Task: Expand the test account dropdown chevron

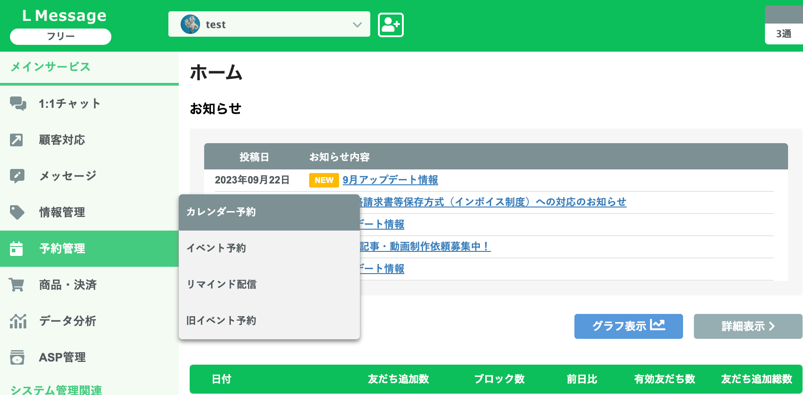Action: coord(358,24)
